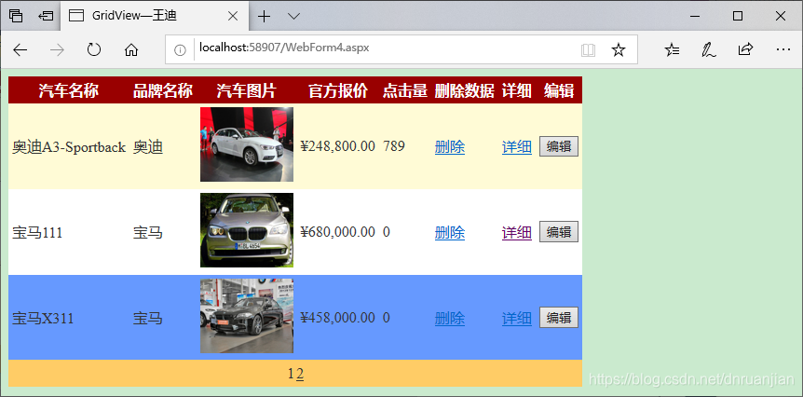803x397 pixels.
Task: Open Settings and more ellipsis menu
Action: tap(783, 49)
